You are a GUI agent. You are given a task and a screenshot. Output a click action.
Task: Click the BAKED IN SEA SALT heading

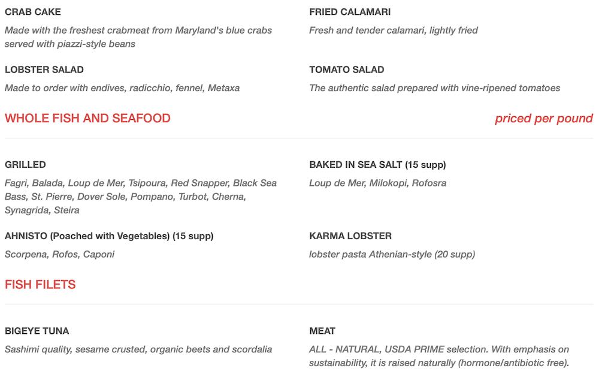(x=377, y=165)
